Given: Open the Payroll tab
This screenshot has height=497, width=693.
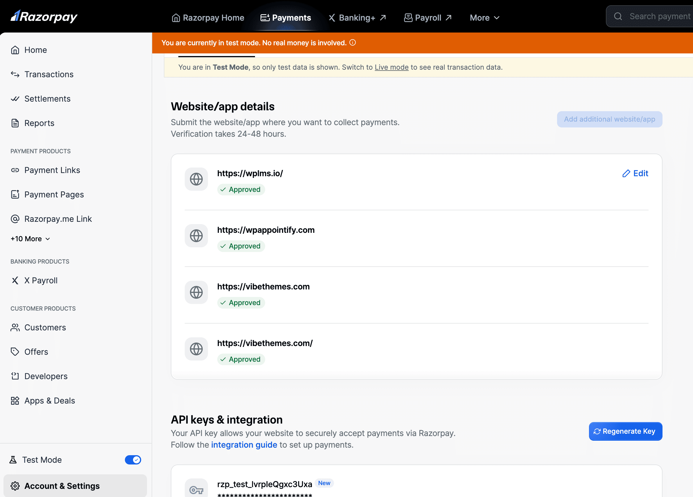Looking at the screenshot, I should point(428,18).
